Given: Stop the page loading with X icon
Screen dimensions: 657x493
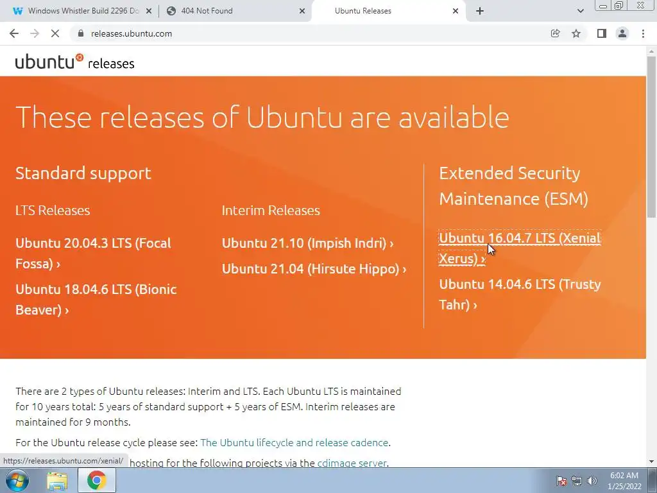Looking at the screenshot, I should (56, 33).
